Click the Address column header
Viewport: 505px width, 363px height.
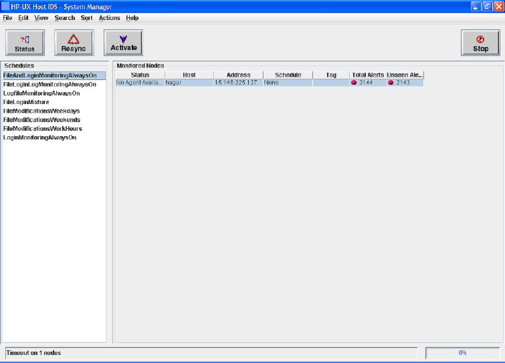point(238,75)
